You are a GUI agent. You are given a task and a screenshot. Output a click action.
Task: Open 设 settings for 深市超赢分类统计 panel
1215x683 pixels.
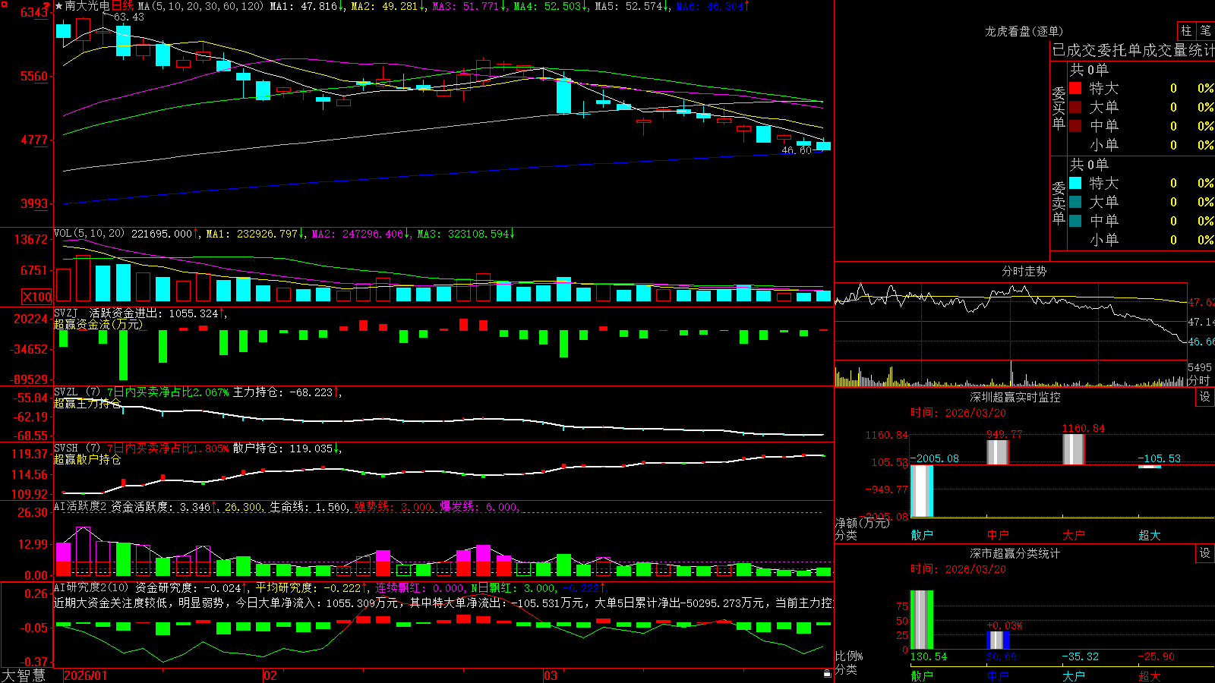[1205, 553]
